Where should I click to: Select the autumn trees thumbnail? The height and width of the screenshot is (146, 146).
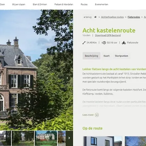click(x=62, y=138)
